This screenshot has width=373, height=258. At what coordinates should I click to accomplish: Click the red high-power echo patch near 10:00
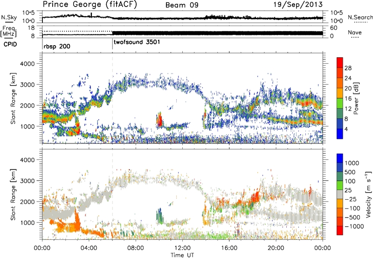160,120
